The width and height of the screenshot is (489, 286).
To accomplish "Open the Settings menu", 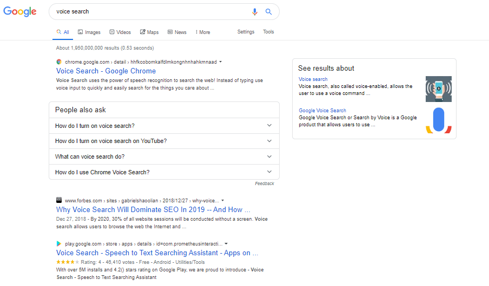I will pos(246,32).
